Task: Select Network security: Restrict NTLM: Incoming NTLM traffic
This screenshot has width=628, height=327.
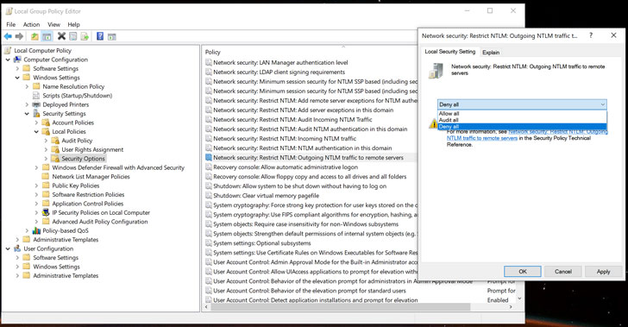Action: [285, 139]
